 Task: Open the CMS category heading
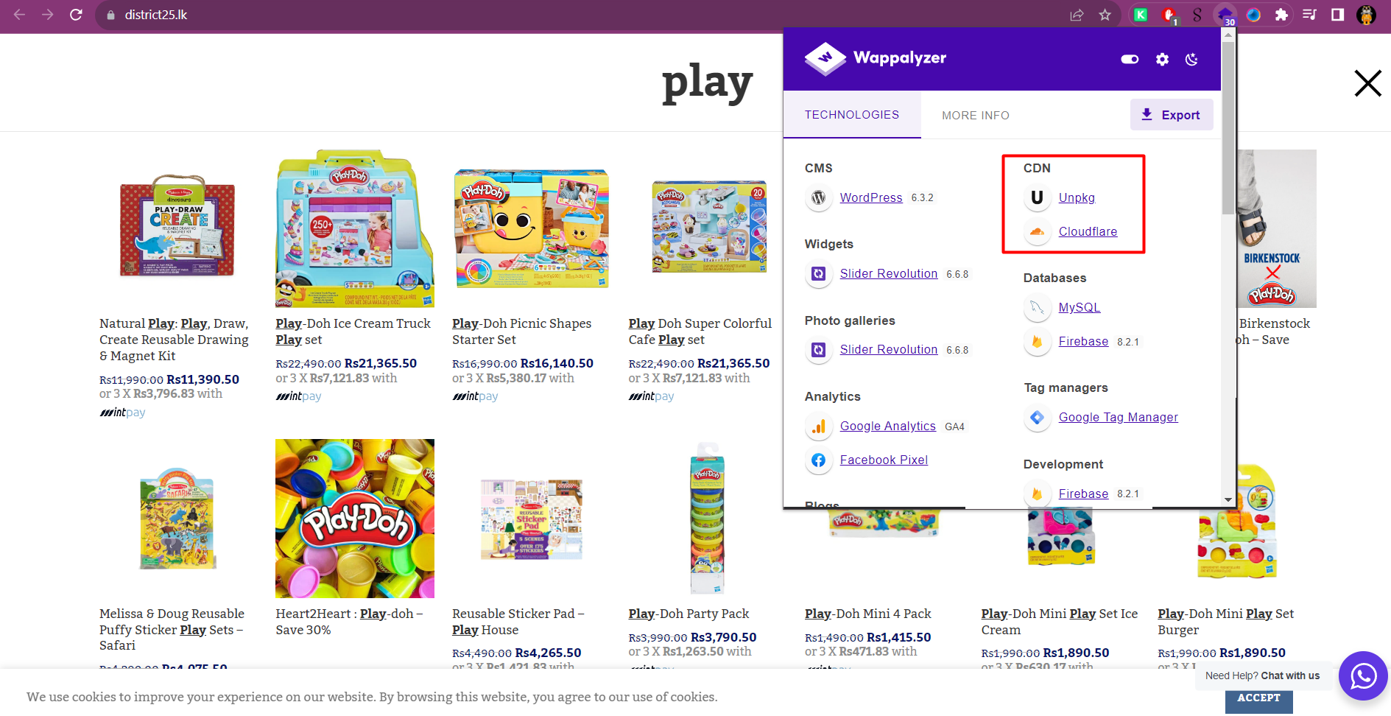click(x=818, y=168)
